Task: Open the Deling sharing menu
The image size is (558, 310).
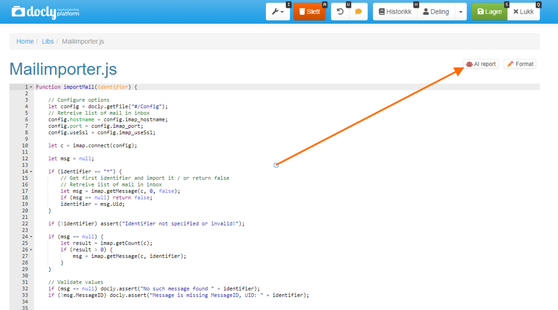Action: [437, 11]
